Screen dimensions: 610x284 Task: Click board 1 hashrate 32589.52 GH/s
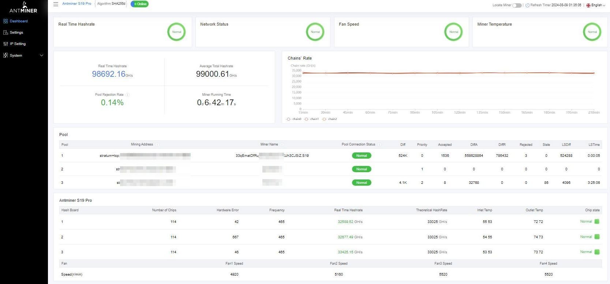pos(350,222)
